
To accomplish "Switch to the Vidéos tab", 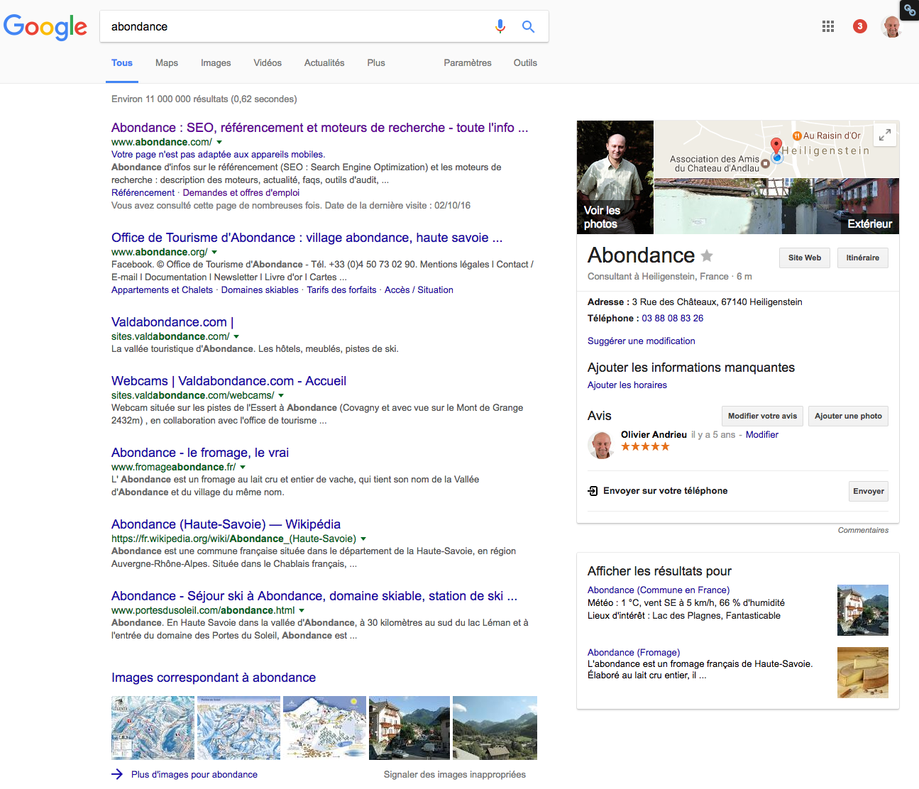I will 268,62.
